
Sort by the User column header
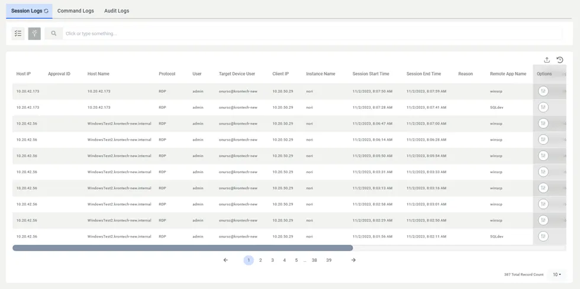(196, 74)
